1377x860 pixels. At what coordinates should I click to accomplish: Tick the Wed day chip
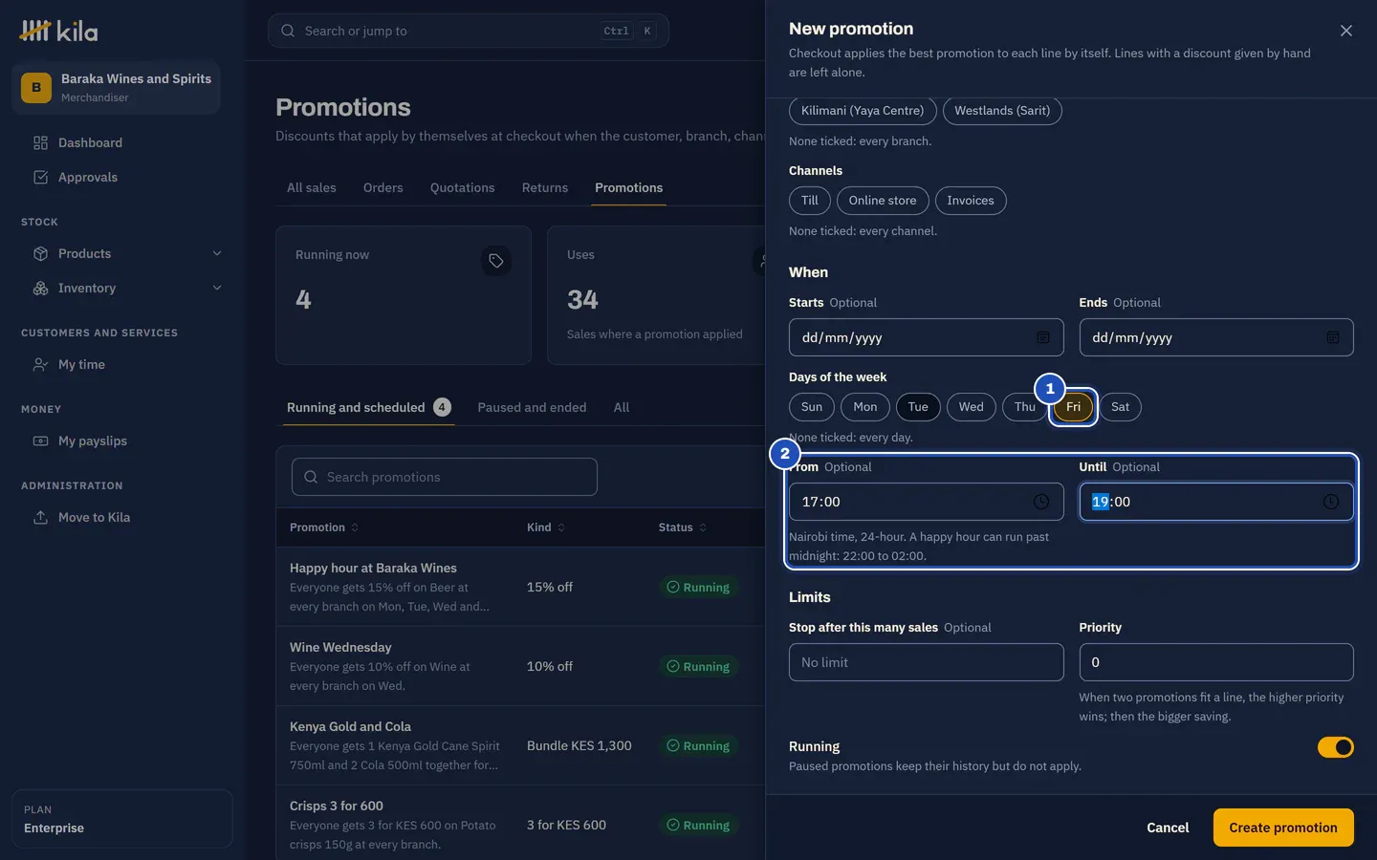pos(971,407)
